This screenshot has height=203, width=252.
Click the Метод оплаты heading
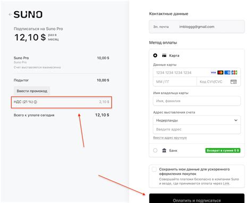click(x=163, y=43)
